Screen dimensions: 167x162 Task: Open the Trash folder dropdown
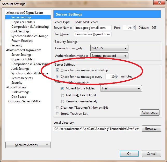click(121, 88)
